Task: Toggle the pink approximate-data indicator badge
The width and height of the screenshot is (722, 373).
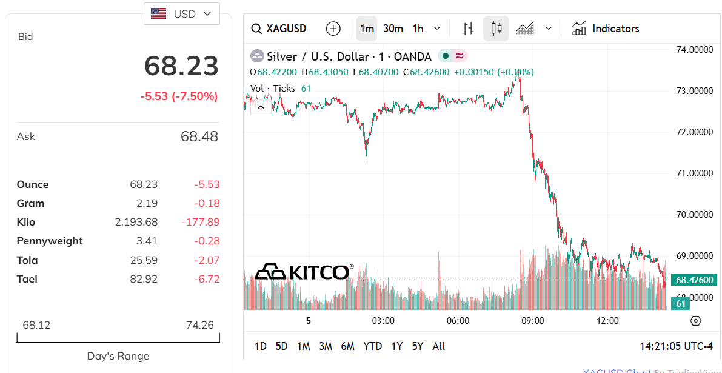Action: (460, 56)
